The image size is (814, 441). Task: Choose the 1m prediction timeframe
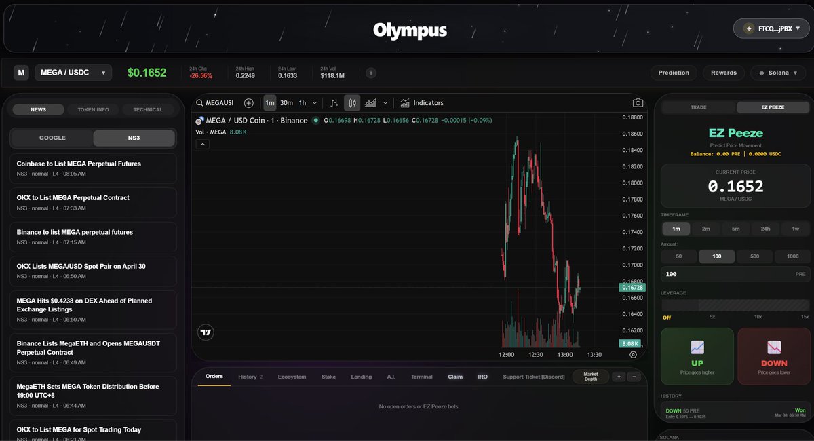[676, 229]
